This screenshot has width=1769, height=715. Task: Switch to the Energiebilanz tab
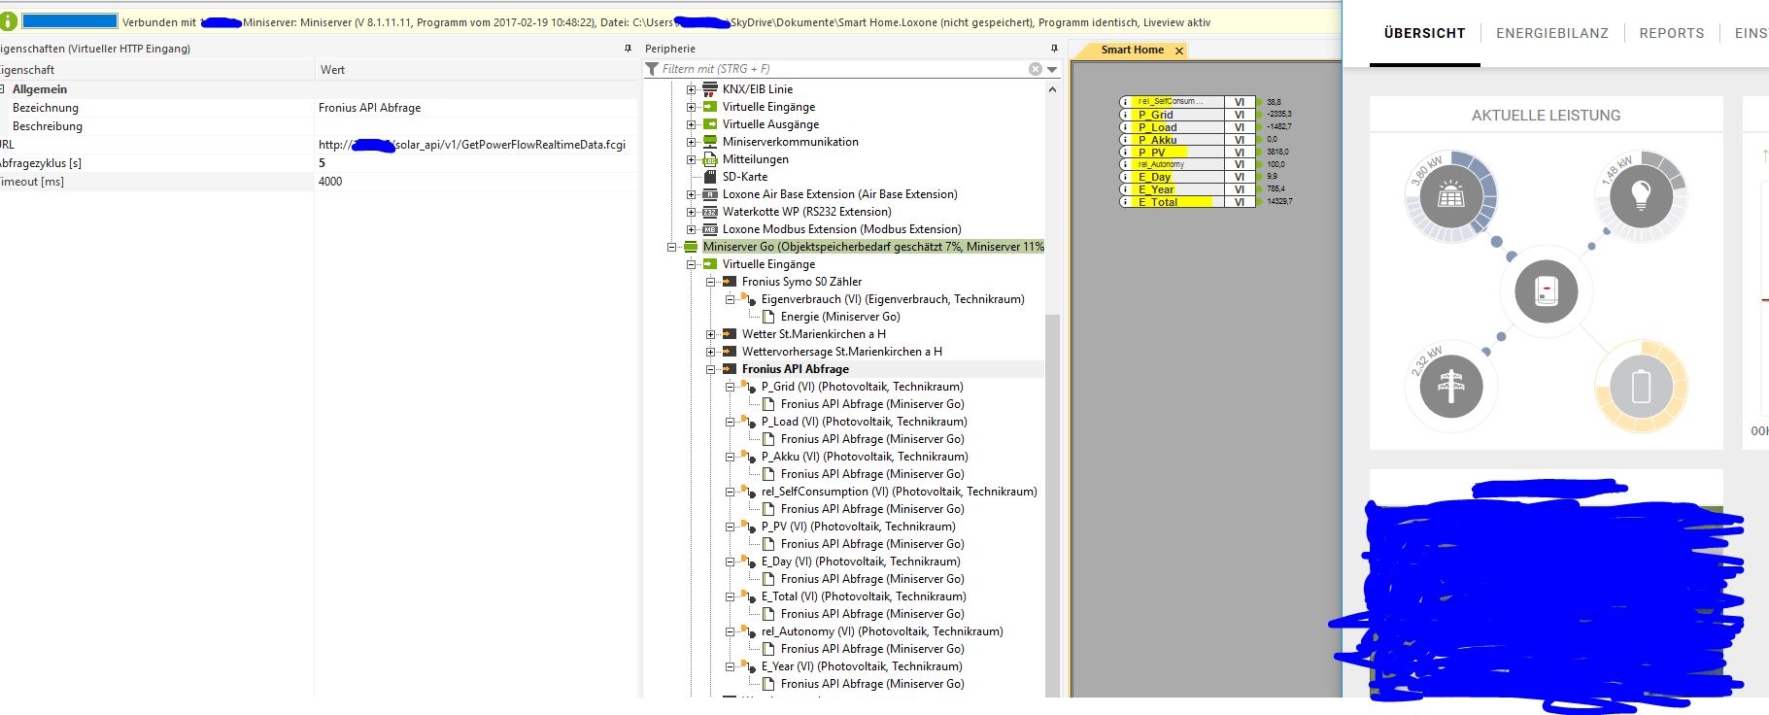[x=1551, y=33]
